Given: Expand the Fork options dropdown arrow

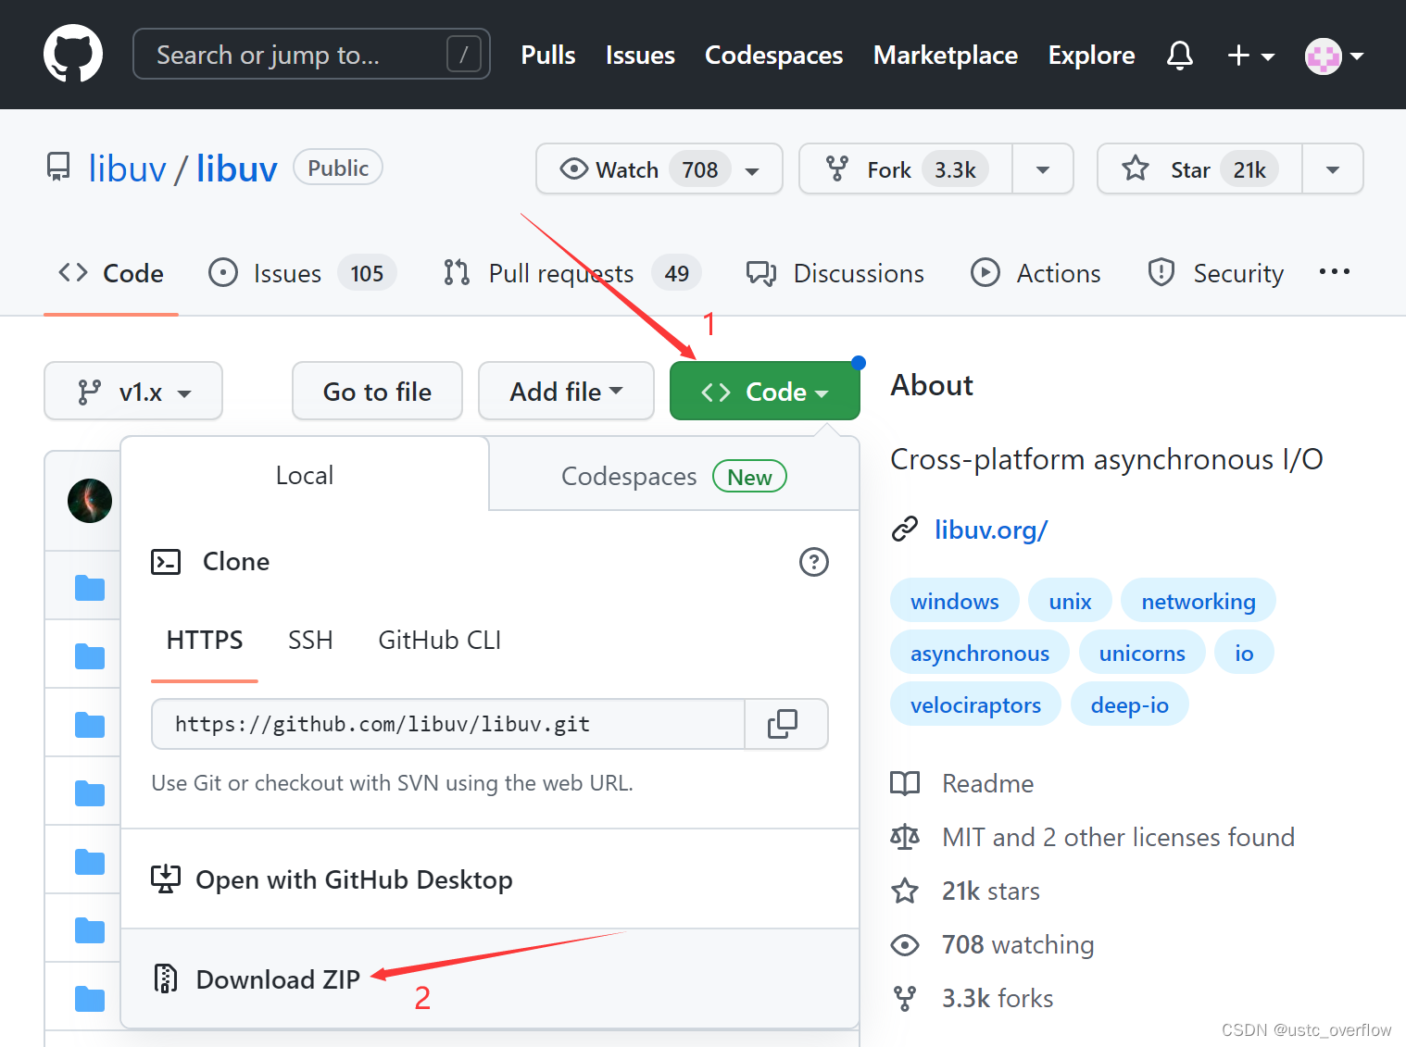Looking at the screenshot, I should point(1043,170).
